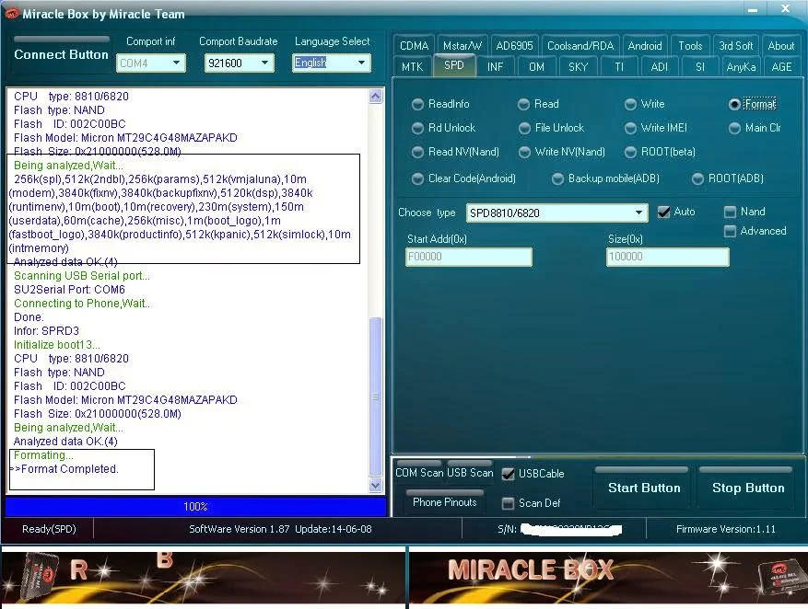Screen dimensions: 808x609
Task: Open Phone Pinouts
Action: click(445, 501)
